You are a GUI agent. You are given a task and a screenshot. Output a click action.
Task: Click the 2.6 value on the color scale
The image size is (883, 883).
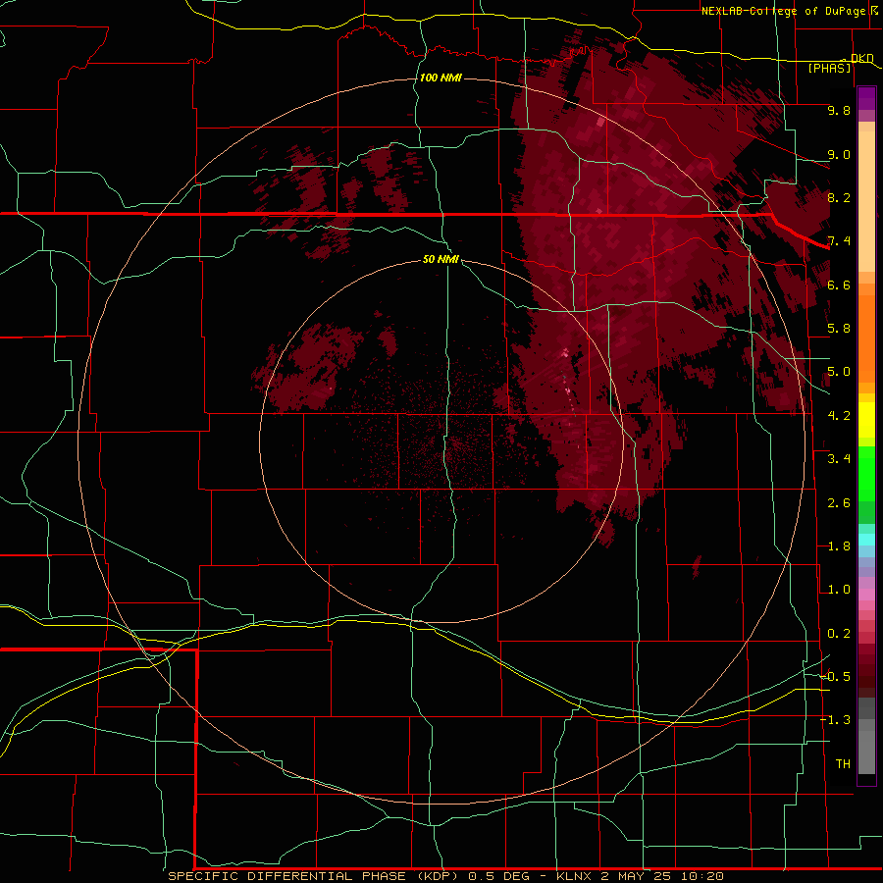point(839,503)
